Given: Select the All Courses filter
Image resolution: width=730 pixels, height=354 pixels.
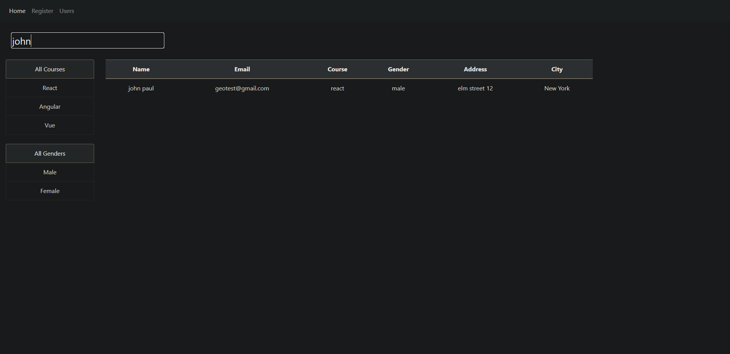Looking at the screenshot, I should 50,69.
